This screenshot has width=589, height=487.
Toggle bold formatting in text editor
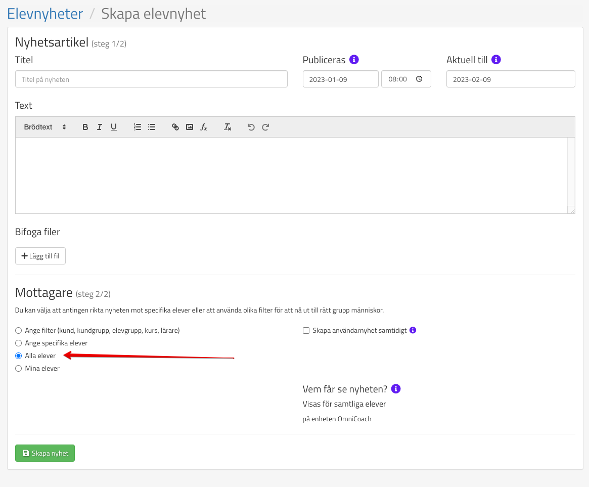pyautogui.click(x=85, y=127)
